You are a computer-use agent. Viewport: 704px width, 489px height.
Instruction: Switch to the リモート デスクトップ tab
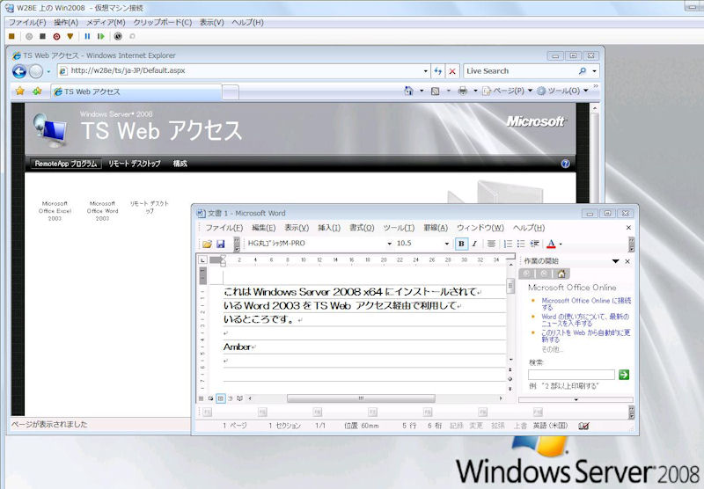click(135, 164)
